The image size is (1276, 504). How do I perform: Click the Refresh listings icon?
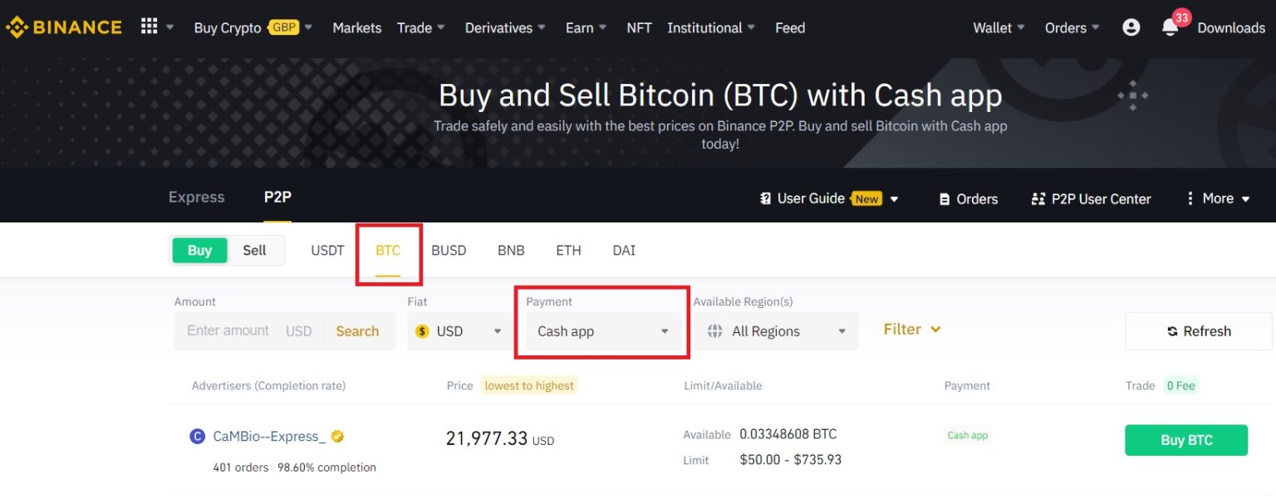[1173, 330]
